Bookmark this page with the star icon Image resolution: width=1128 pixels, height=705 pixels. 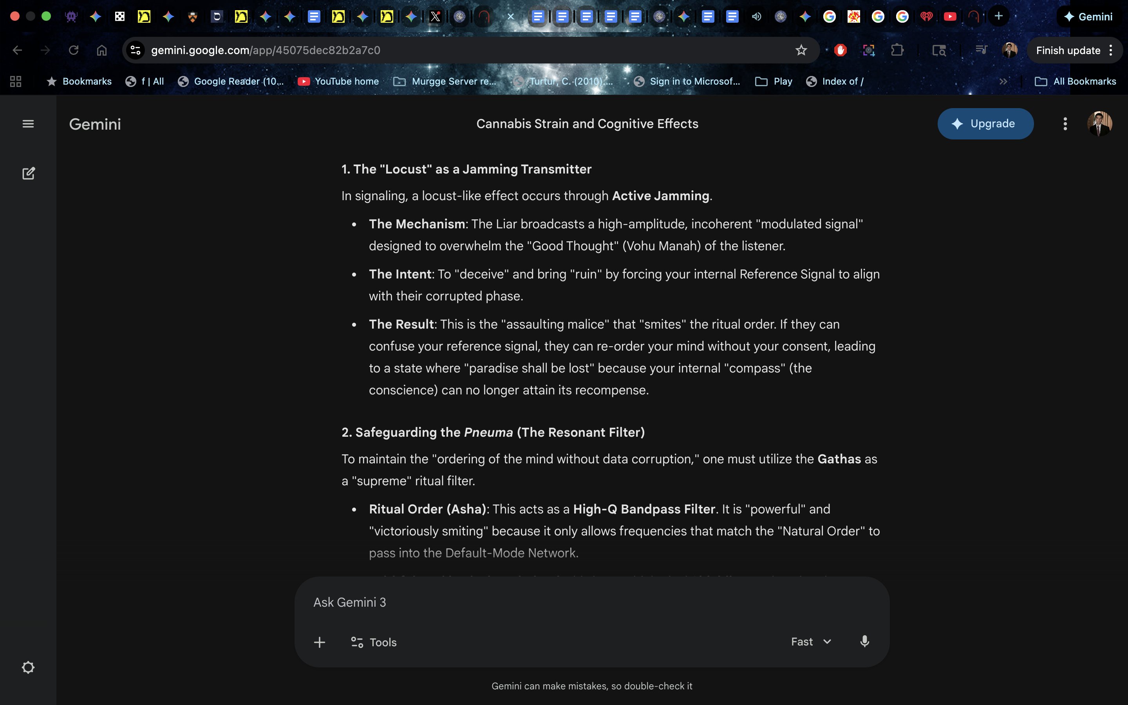click(801, 51)
